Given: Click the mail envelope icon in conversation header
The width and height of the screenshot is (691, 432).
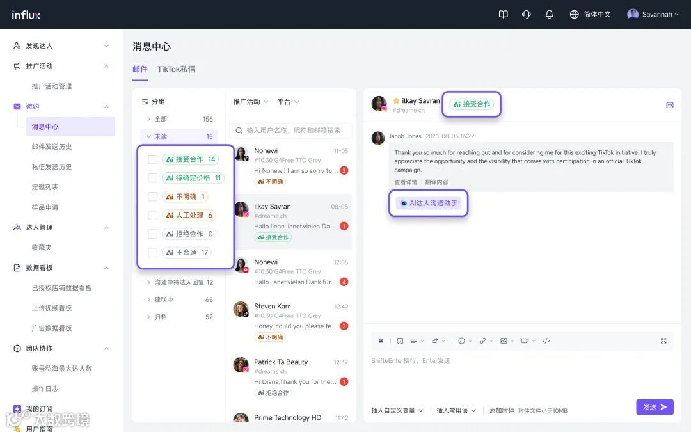Looking at the screenshot, I should pos(669,105).
